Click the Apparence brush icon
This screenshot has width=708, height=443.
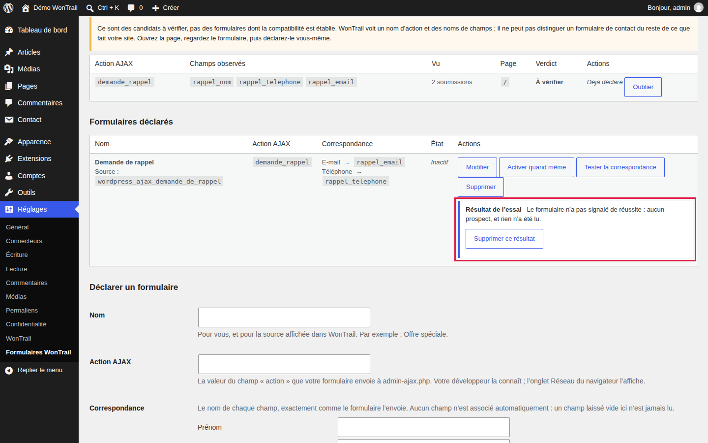(9, 142)
